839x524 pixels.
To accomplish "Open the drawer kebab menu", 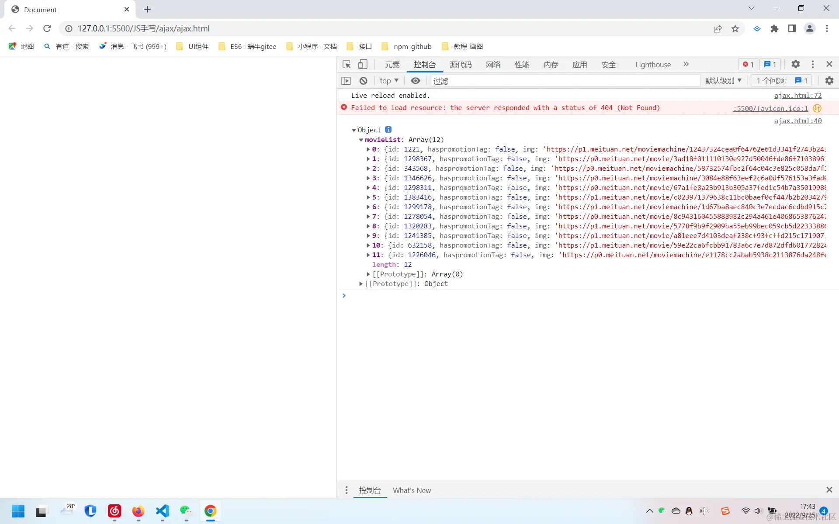I will (347, 490).
